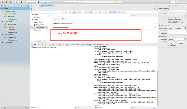Viewport: 187px width, 109px height.
Task: Open the Library with the plus toolbar button
Action: coord(173,2)
